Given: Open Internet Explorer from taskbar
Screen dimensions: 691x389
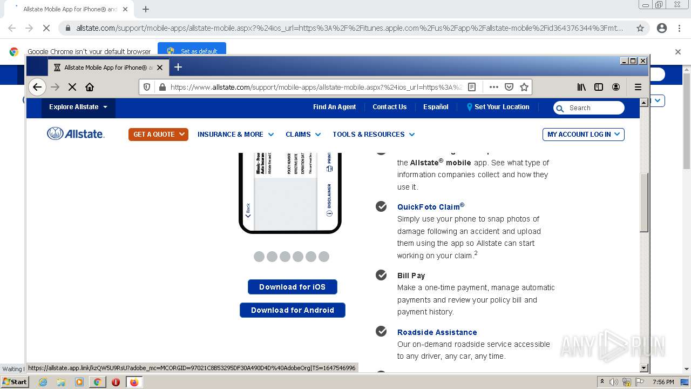Looking at the screenshot, I should [x=43, y=382].
